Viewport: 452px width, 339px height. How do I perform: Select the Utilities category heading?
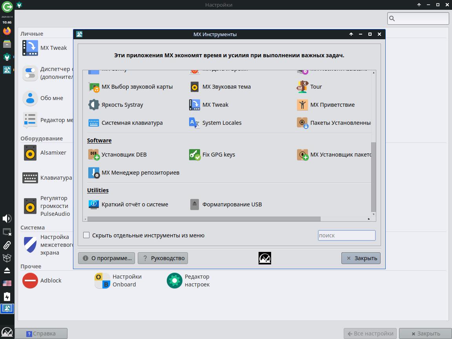coord(98,190)
